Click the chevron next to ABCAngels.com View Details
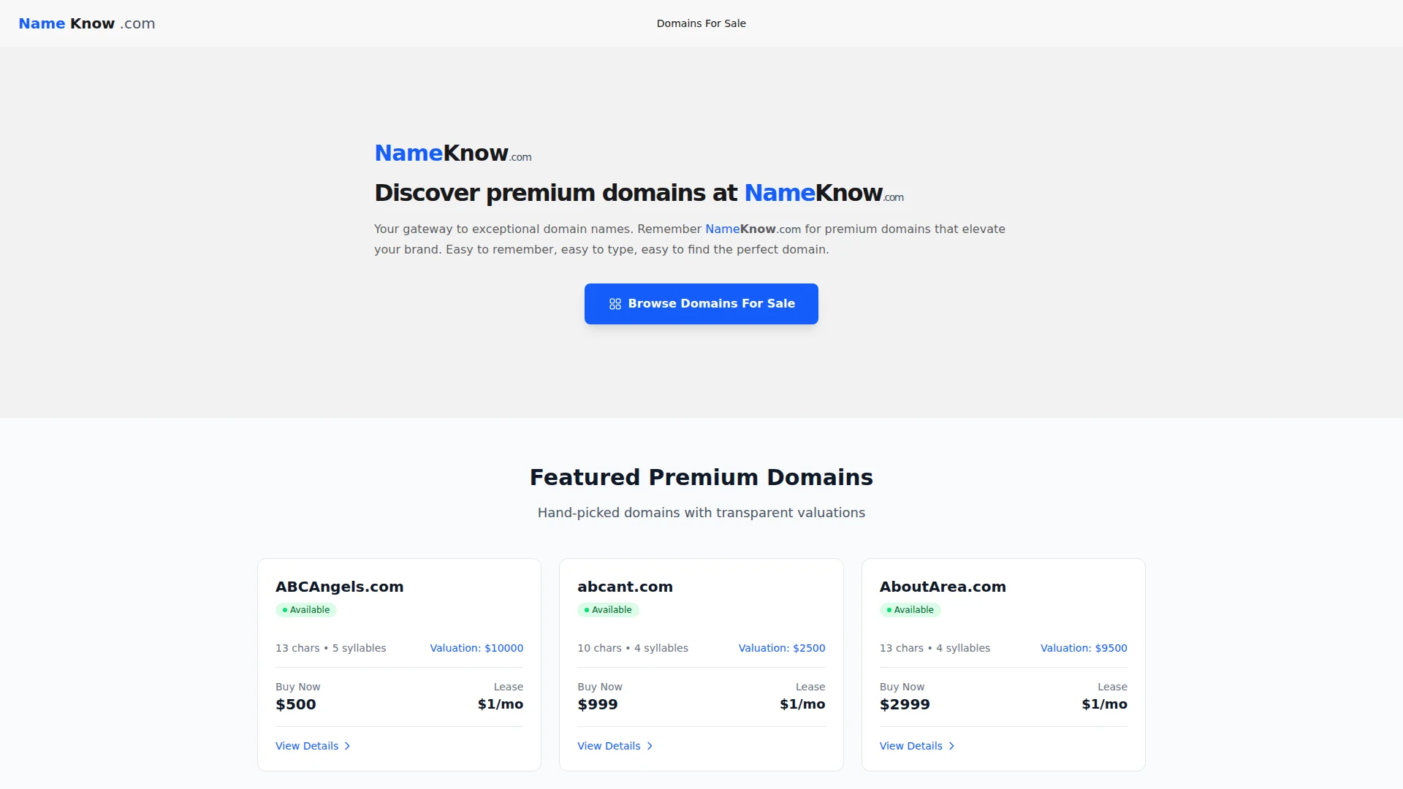This screenshot has height=789, width=1403. point(347,746)
